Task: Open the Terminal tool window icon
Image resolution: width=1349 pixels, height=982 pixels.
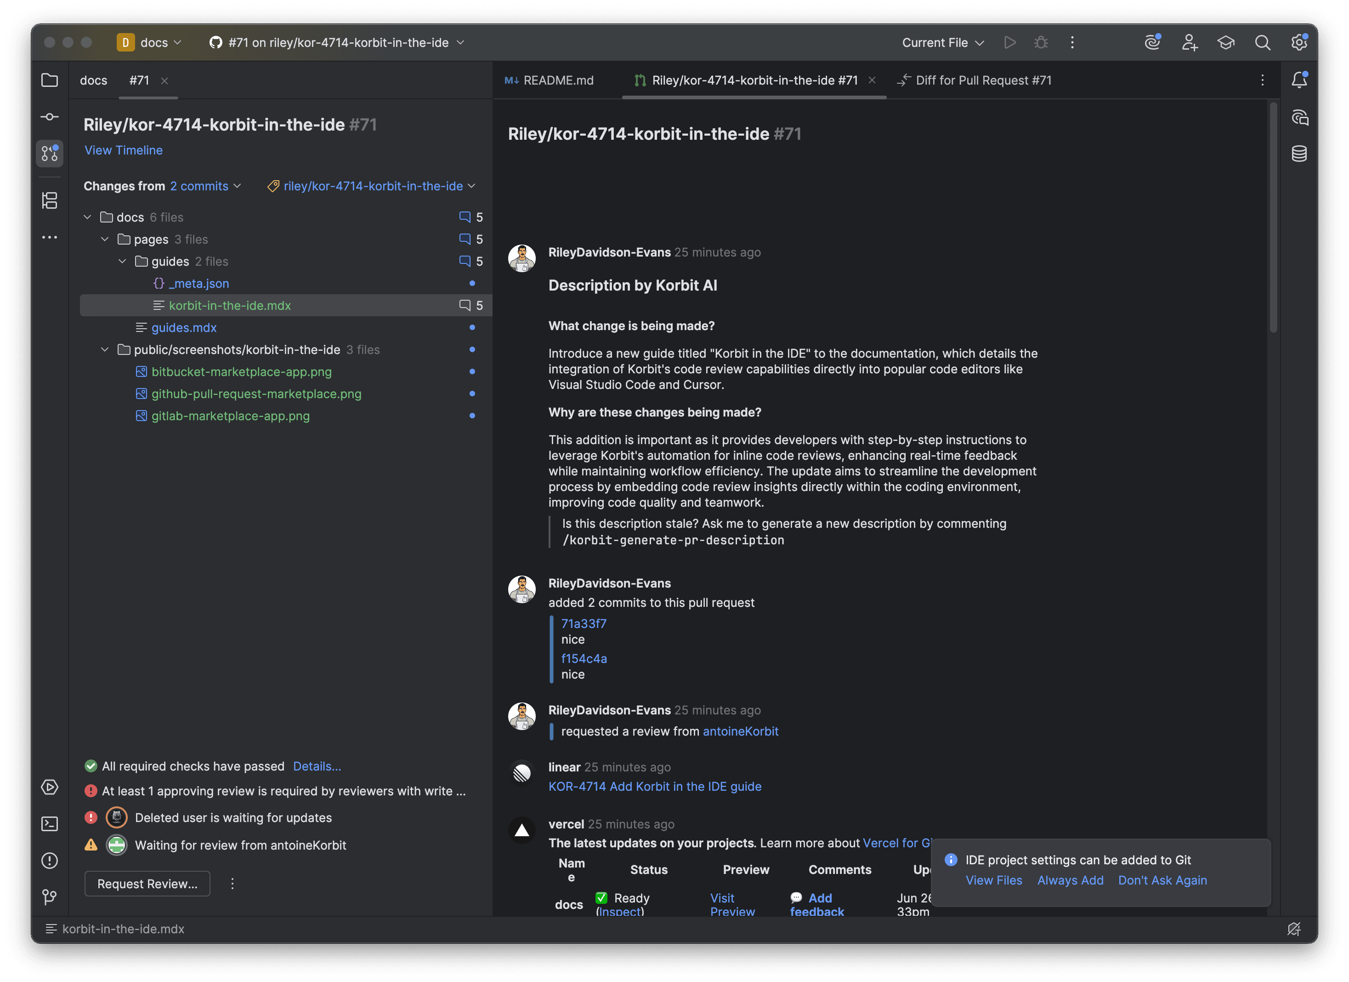Action: point(49,824)
